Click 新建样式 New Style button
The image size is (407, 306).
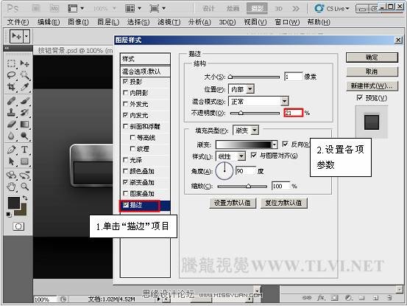(372, 86)
